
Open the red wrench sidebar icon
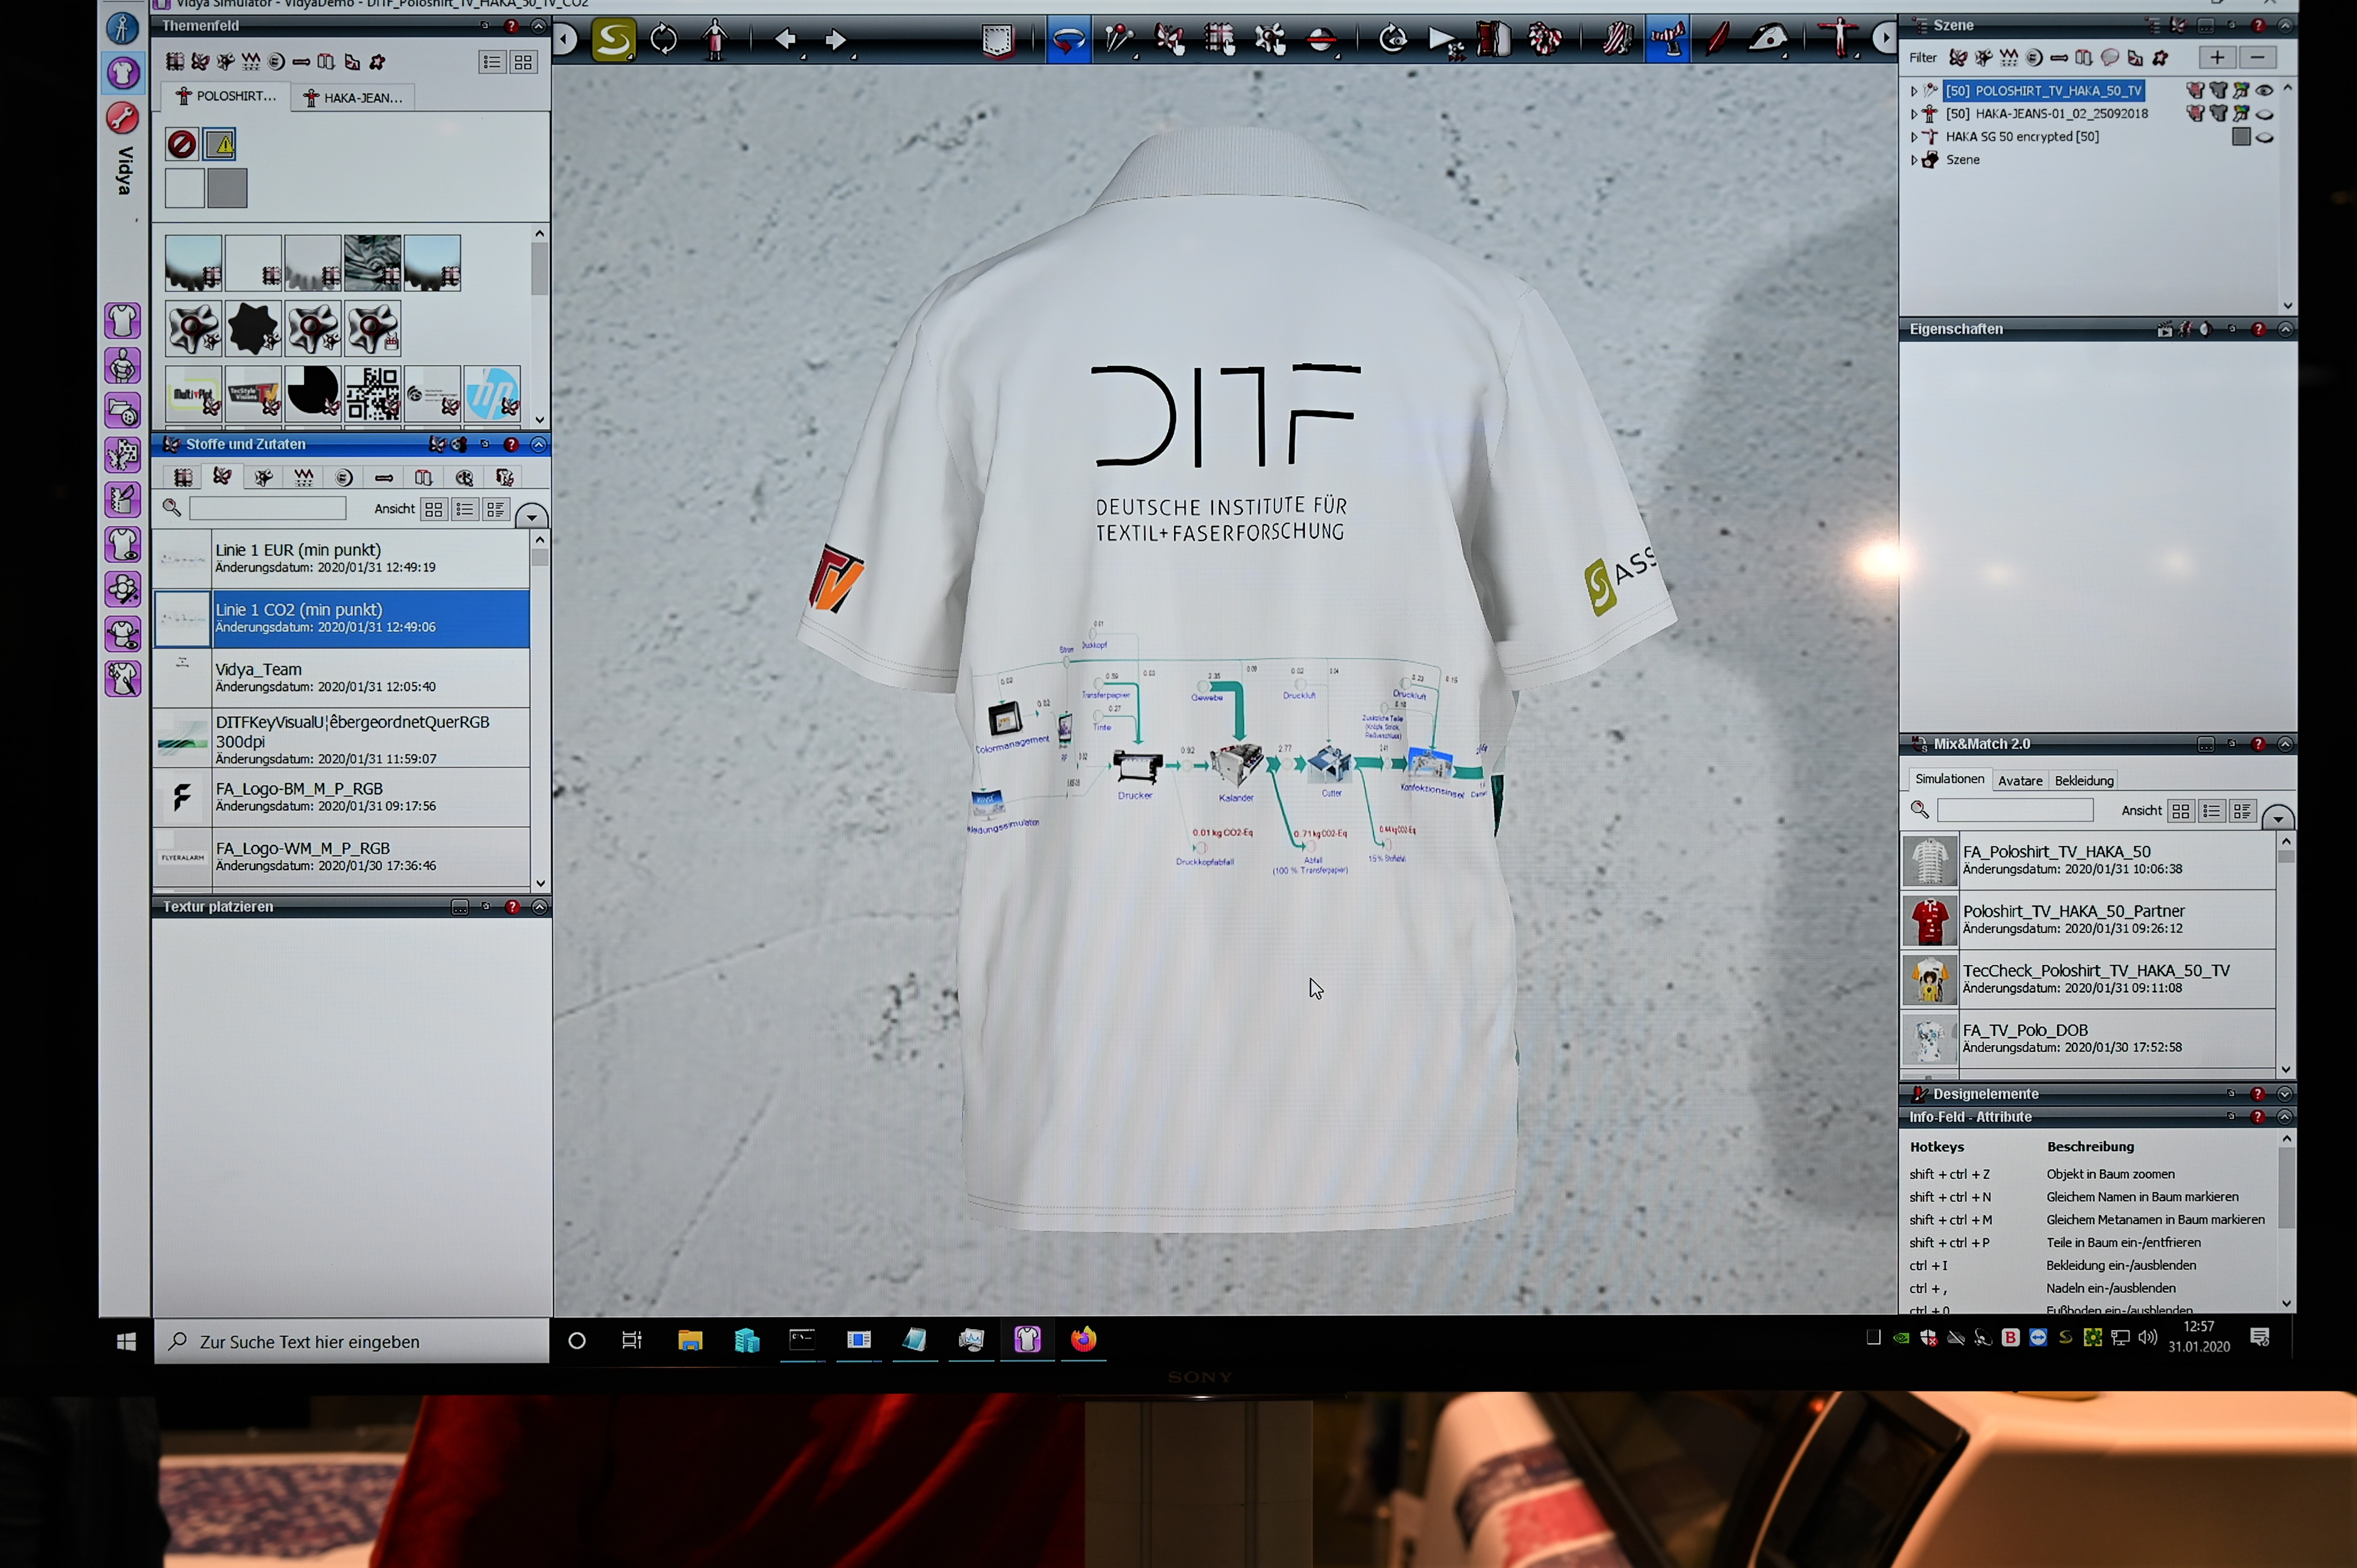coord(122,118)
